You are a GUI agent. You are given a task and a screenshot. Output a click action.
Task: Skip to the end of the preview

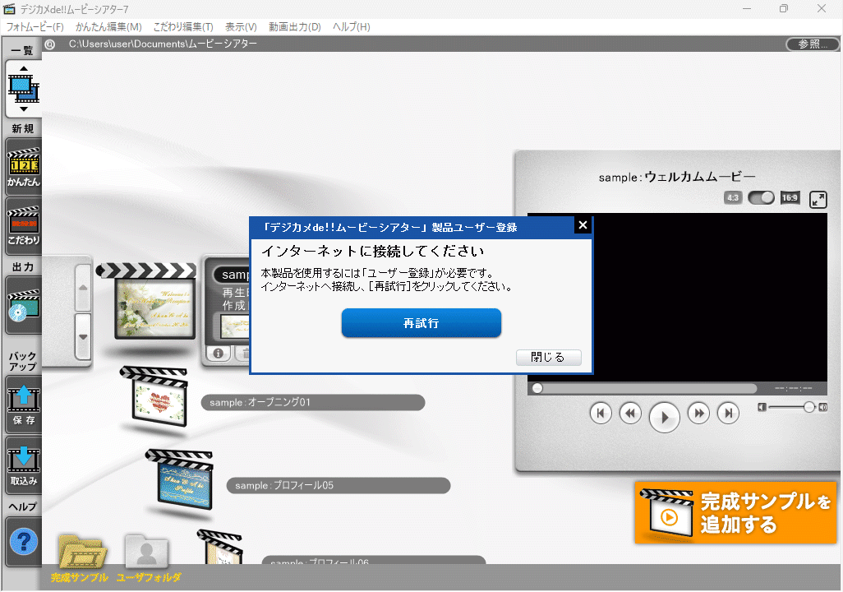[729, 414]
